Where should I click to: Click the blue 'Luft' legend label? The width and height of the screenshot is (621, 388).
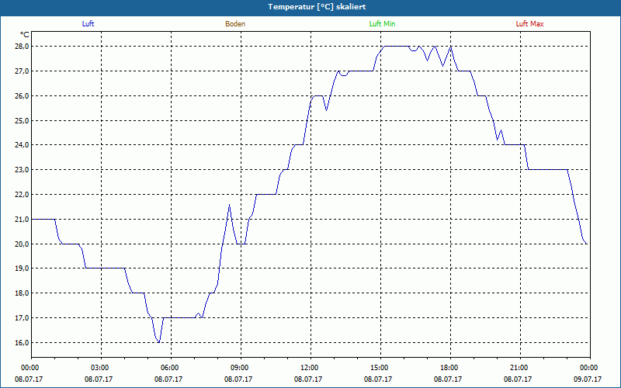tap(88, 24)
